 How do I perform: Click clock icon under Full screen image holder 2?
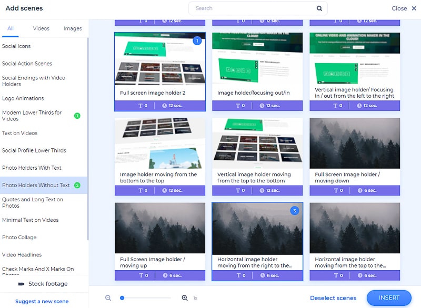[x=164, y=106]
